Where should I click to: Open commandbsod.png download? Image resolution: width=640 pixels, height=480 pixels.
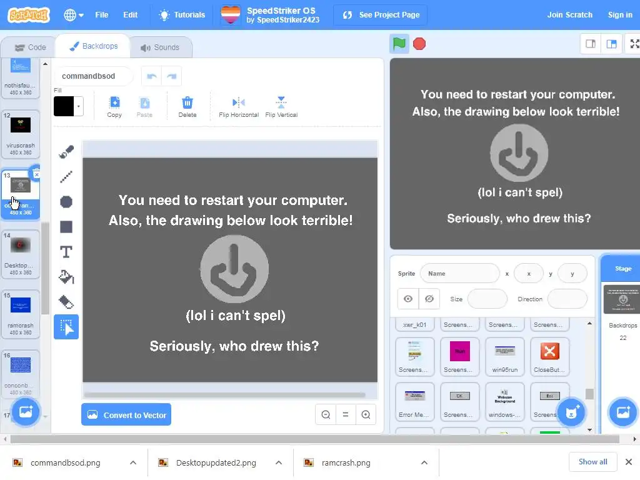coord(65,462)
